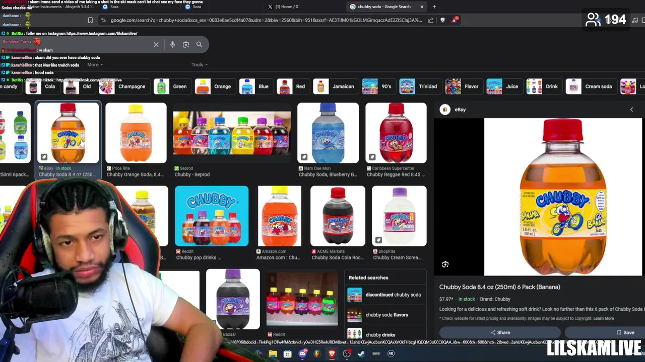
Task: Share this page from address bar
Action: click(430, 20)
